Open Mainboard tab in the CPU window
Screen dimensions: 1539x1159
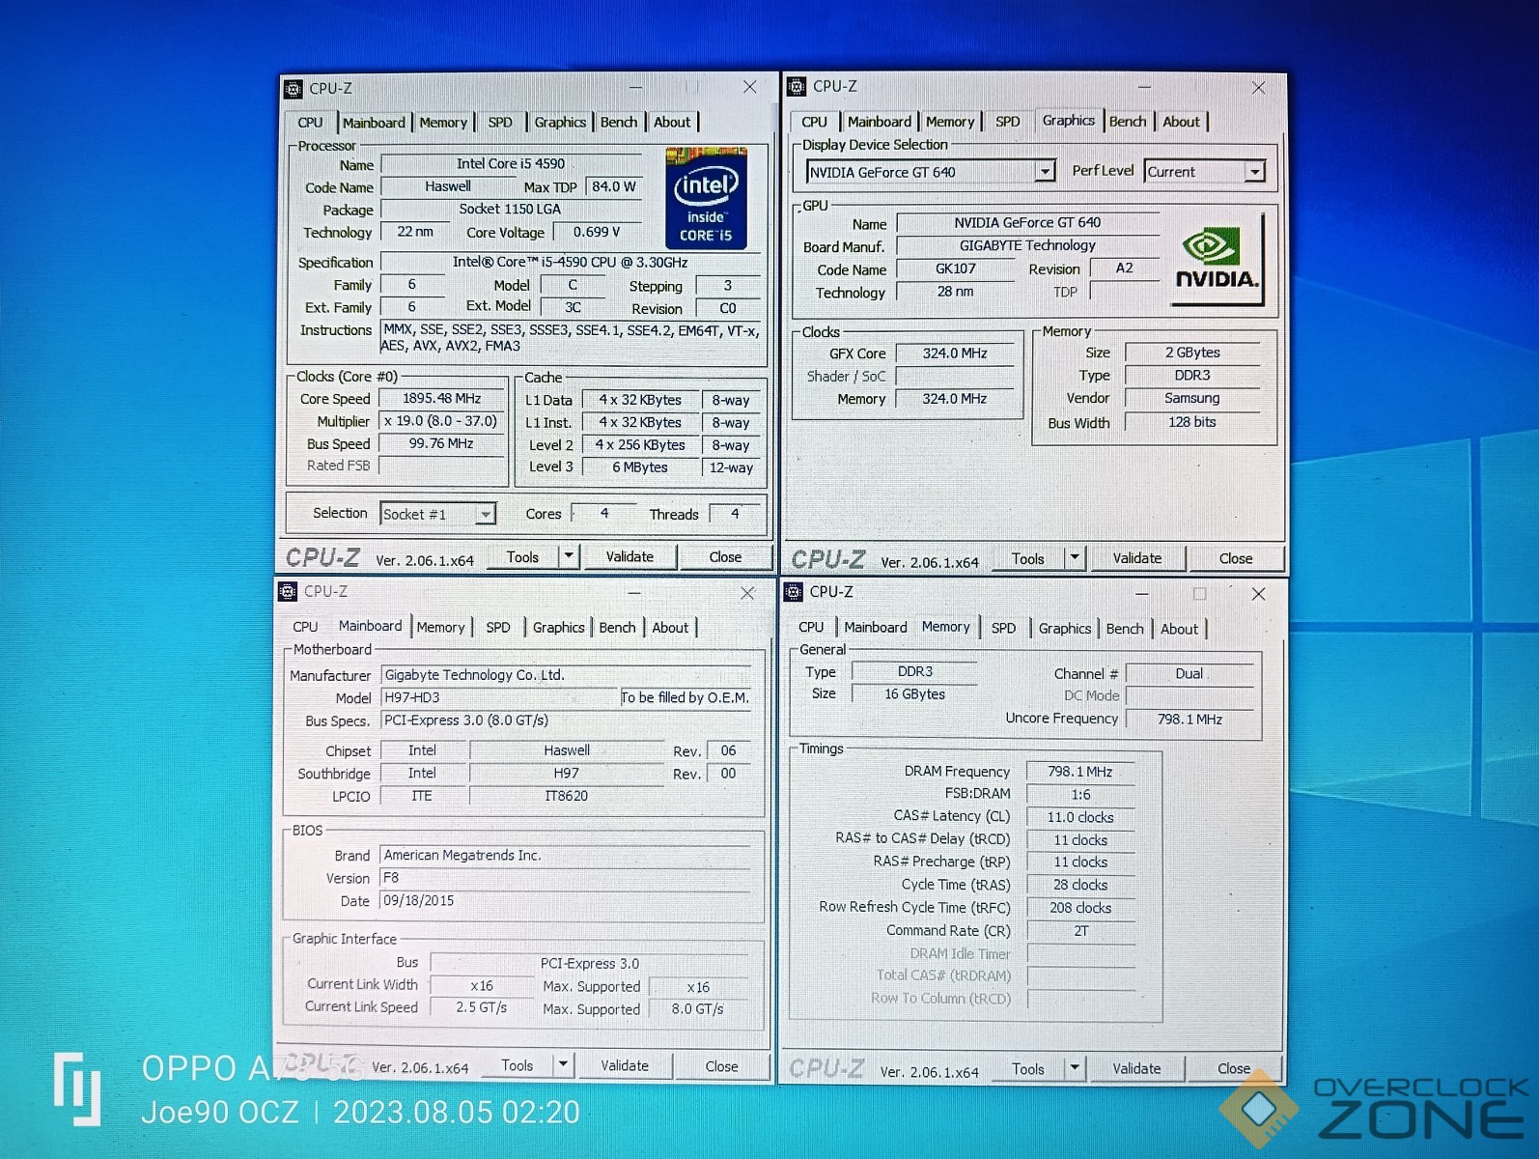click(374, 123)
